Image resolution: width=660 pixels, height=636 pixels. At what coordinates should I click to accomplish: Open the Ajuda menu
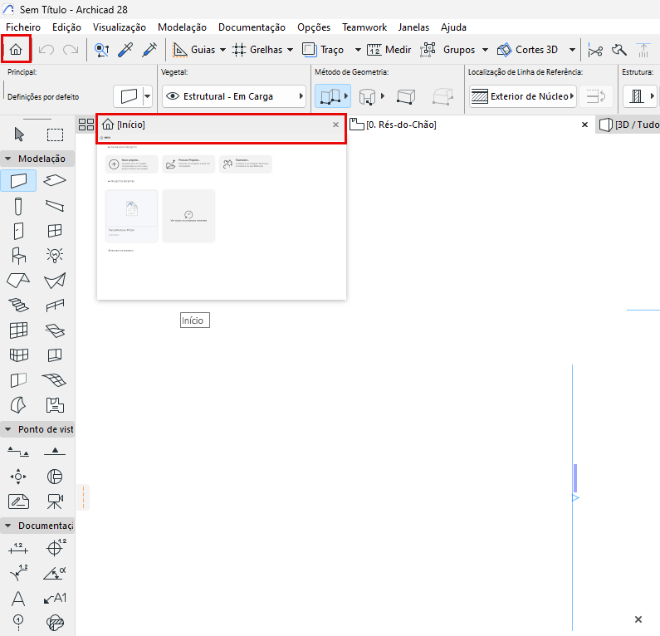click(x=453, y=27)
